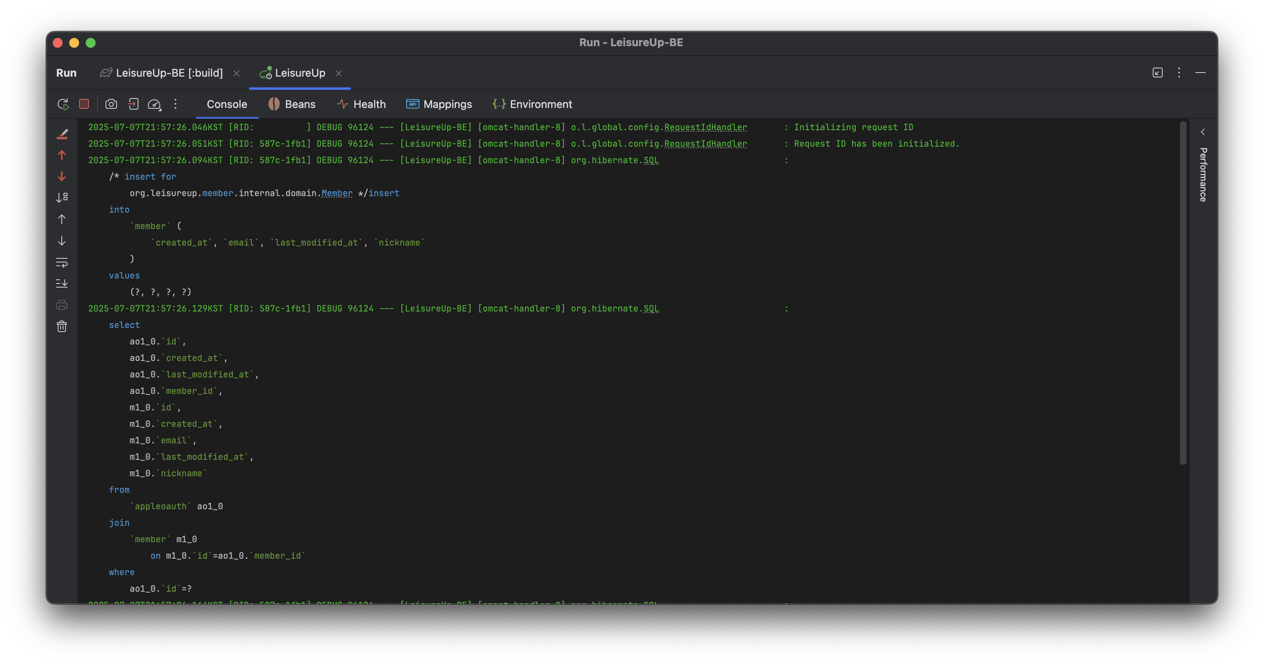Close the LeisureUp-BE [:build] tab

tap(236, 73)
